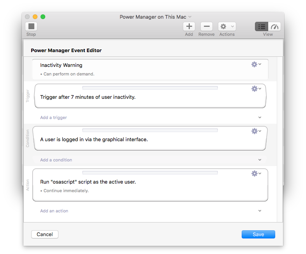Open the window title dropdown chevron
Viewport: 306px width, 254px height.
coord(190,17)
